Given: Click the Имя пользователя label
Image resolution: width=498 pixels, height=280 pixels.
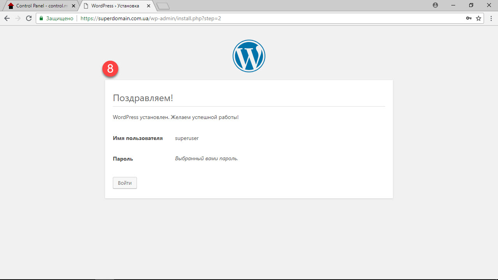Looking at the screenshot, I should [138, 138].
